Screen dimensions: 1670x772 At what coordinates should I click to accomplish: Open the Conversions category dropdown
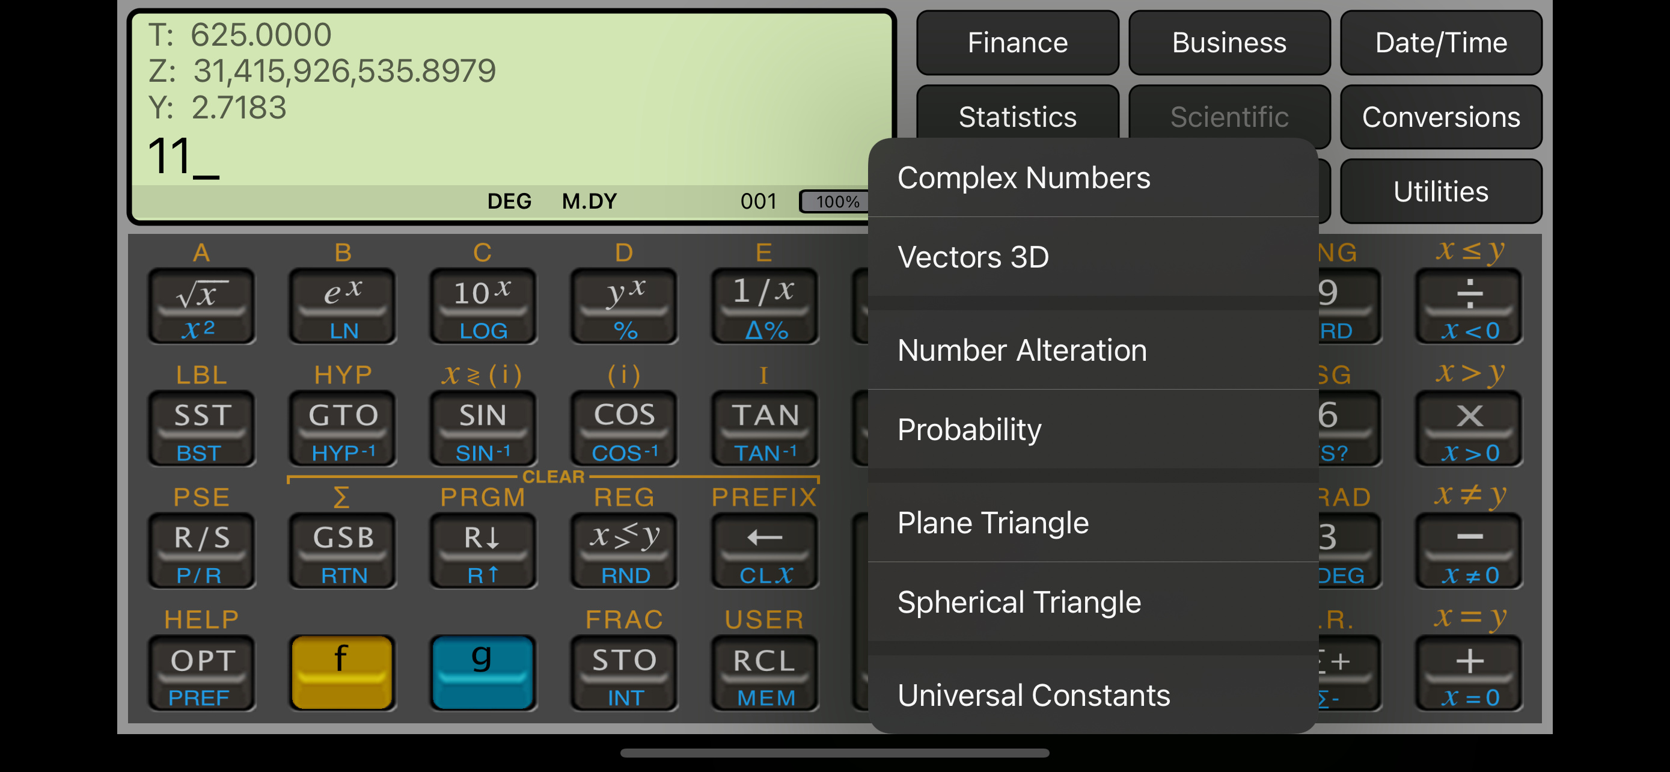(x=1440, y=117)
